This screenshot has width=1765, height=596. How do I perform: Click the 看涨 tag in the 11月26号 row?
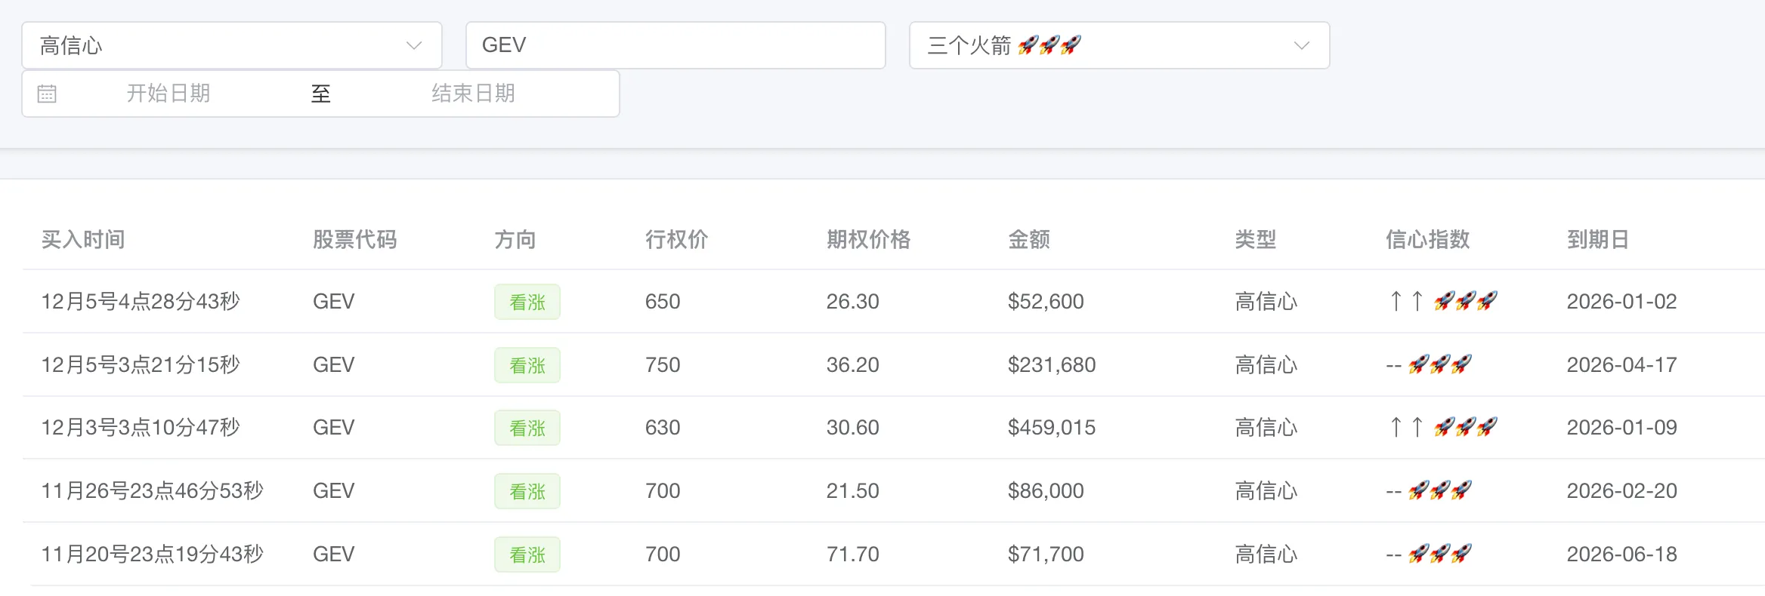click(527, 491)
